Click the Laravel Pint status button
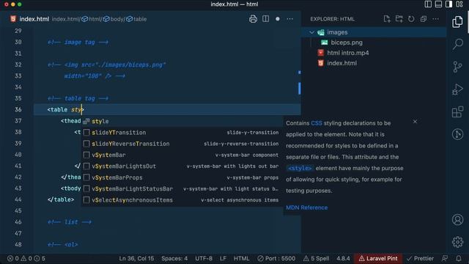Image resolution: width=469 pixels, height=264 pixels. pyautogui.click(x=378, y=258)
